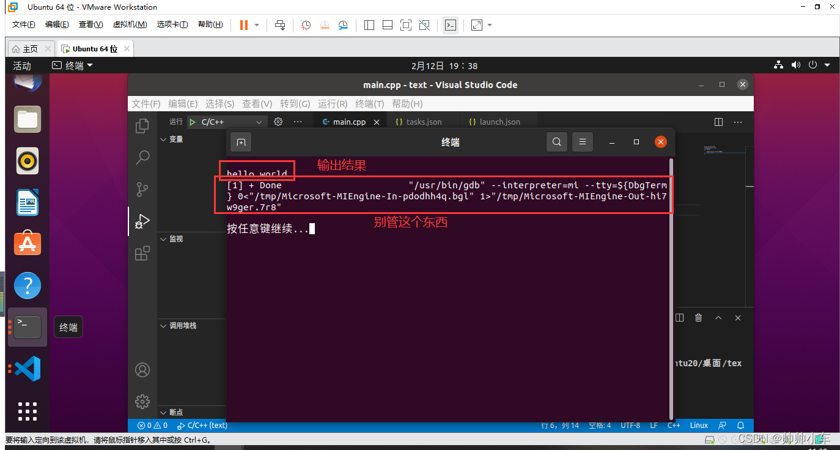This screenshot has height=450, width=840.
Task: Show errors and warnings count in status bar
Action: coord(152,426)
